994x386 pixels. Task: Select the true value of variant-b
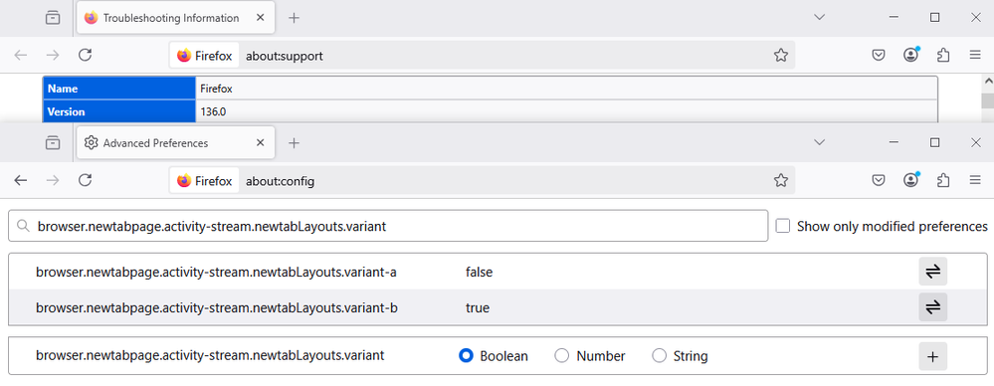pos(478,308)
